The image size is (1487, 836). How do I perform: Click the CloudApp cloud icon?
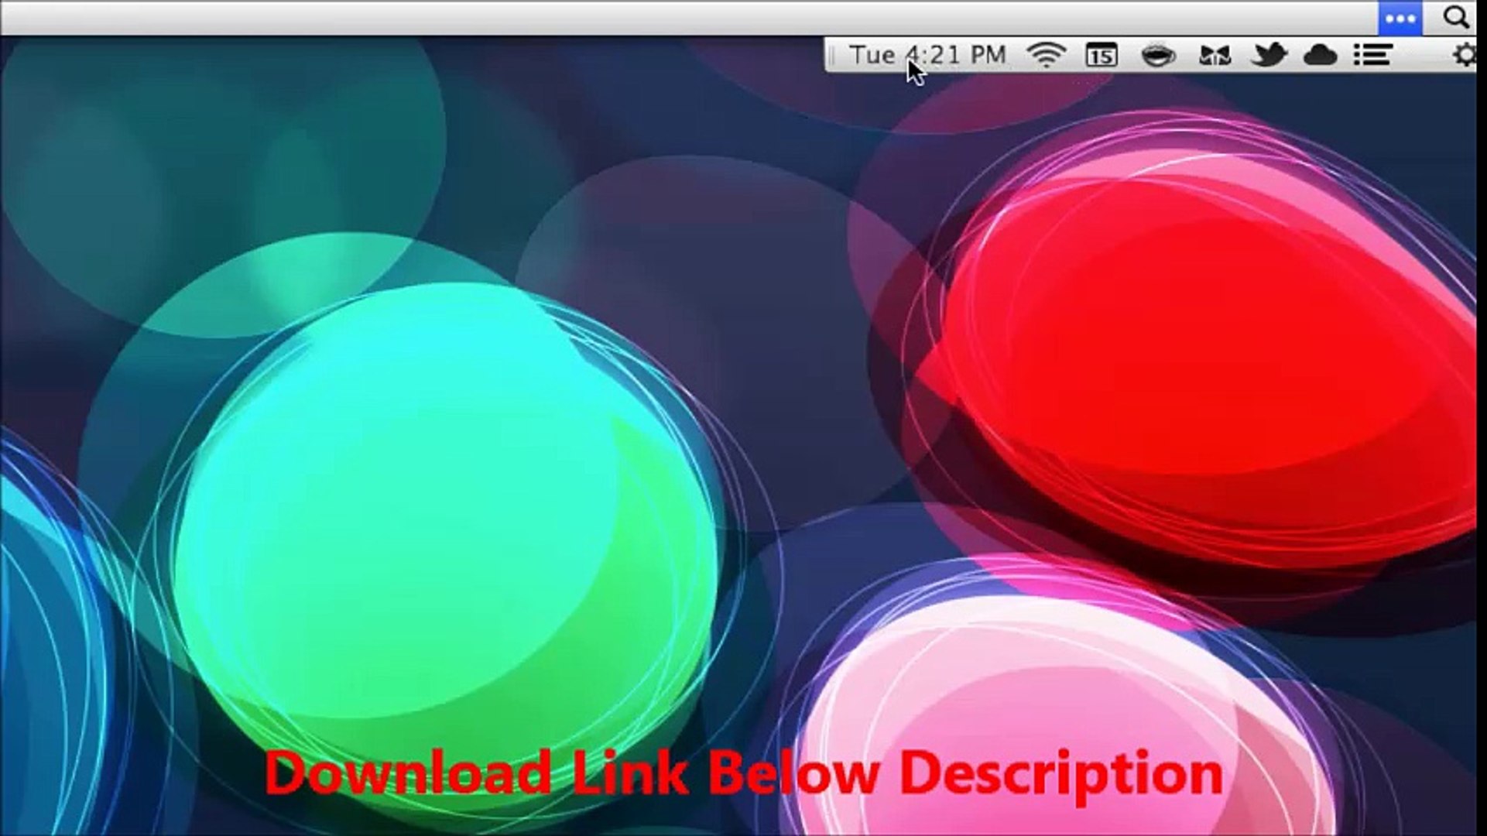(1321, 56)
